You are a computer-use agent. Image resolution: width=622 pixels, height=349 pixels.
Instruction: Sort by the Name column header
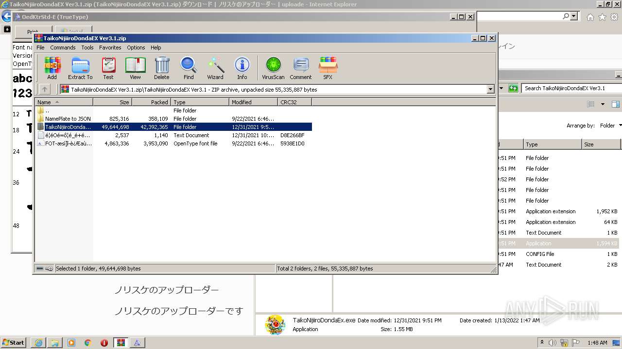click(64, 102)
